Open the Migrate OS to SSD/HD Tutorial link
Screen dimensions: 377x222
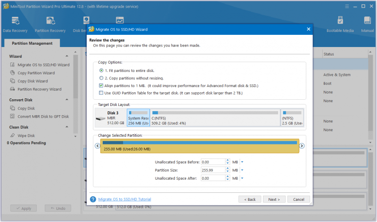click(x=124, y=199)
